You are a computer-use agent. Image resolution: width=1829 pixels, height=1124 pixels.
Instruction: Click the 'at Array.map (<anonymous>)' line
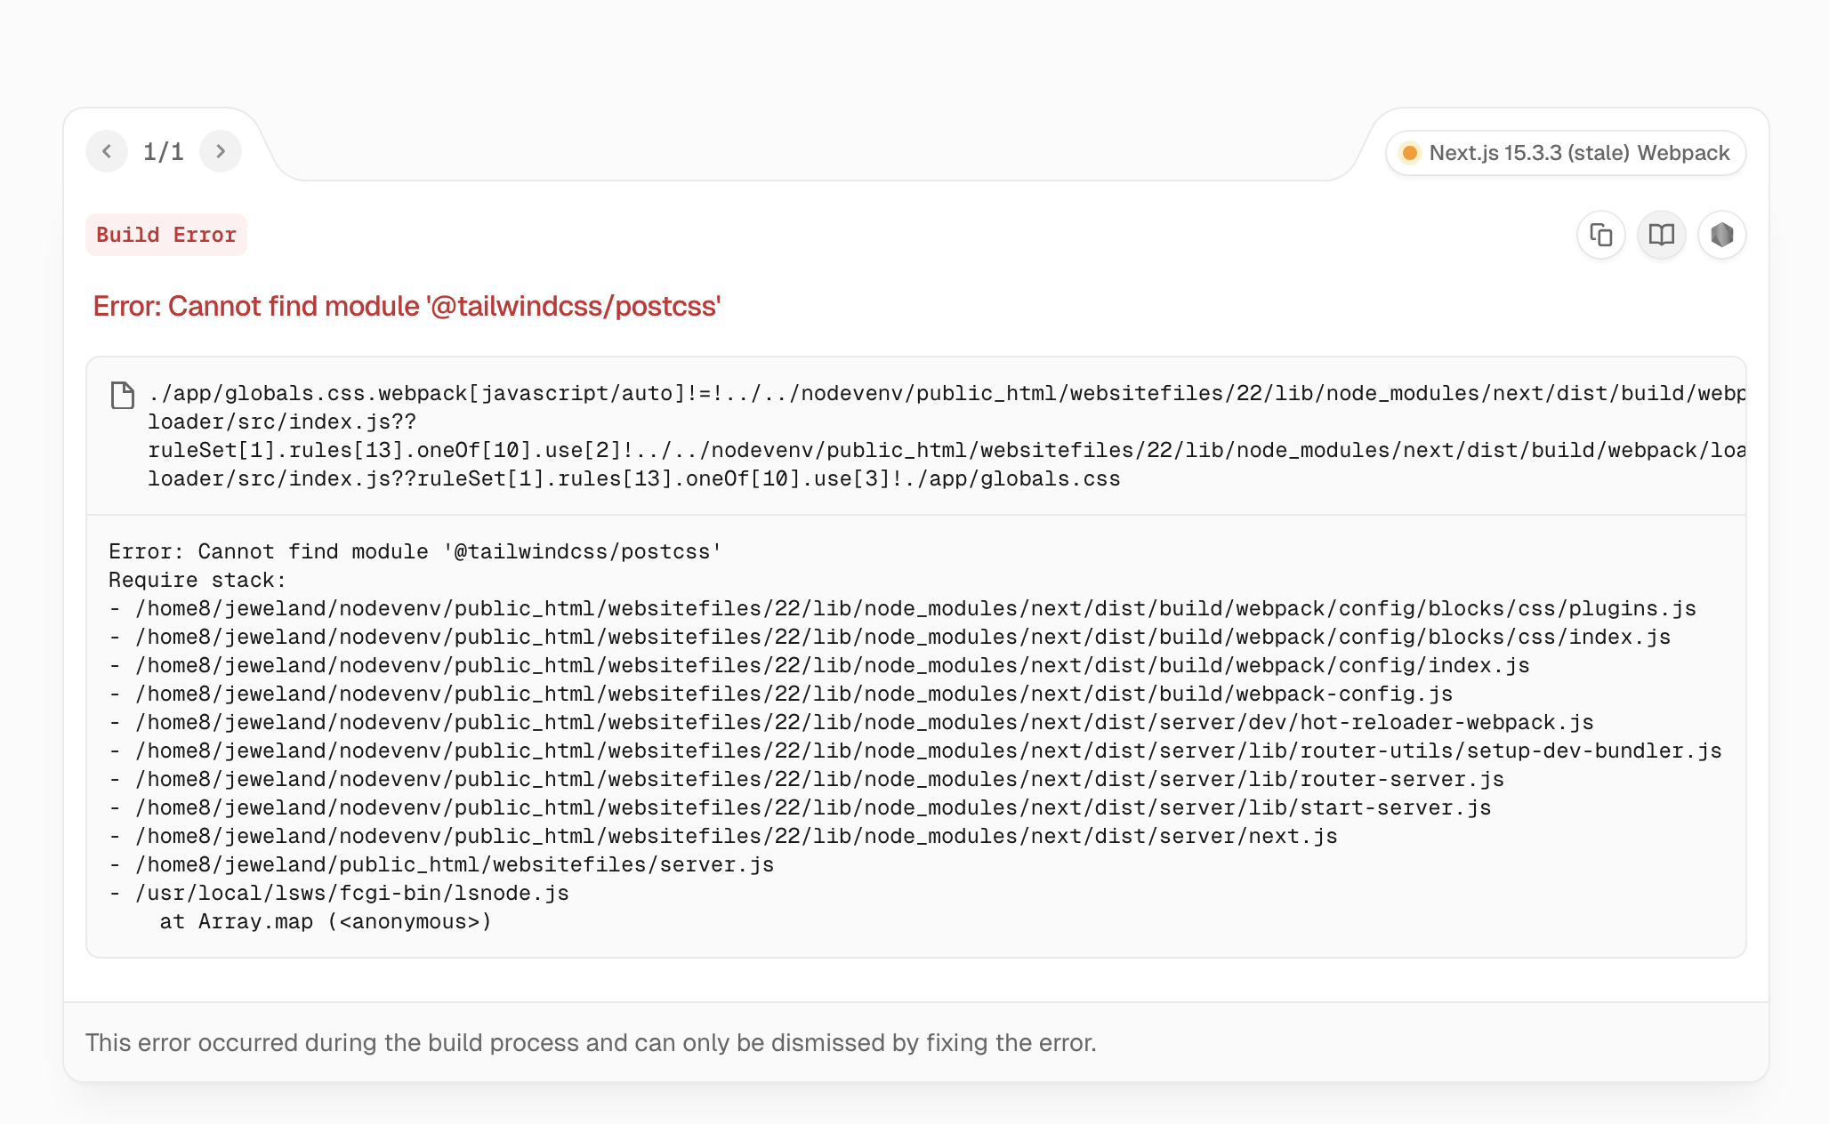[x=325, y=921]
